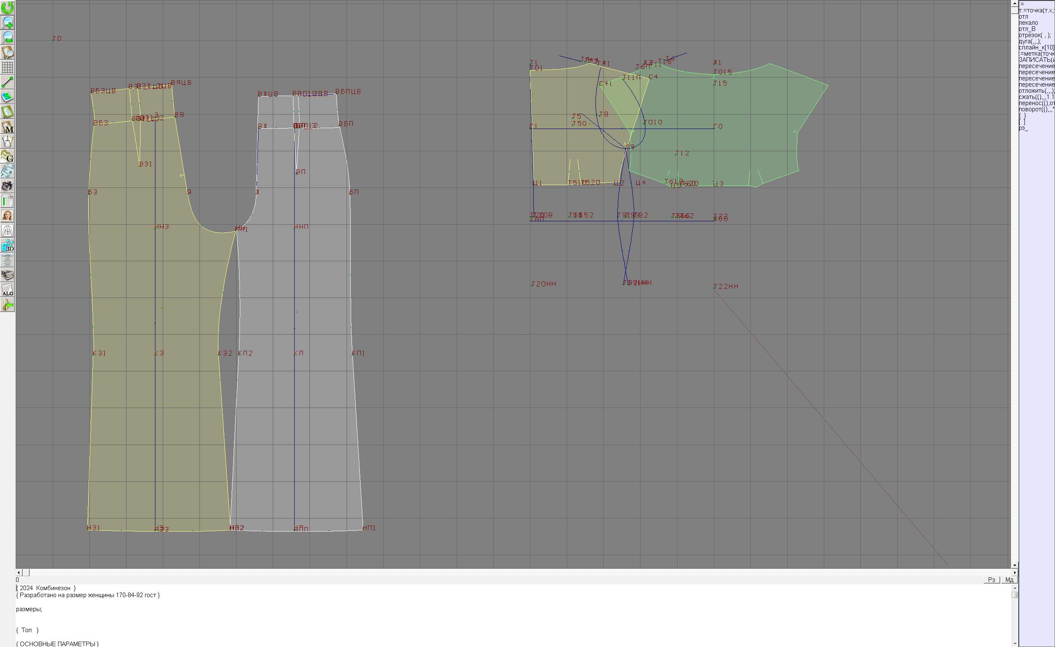
Task: Open the pattern M icon tool
Action: coord(7,127)
